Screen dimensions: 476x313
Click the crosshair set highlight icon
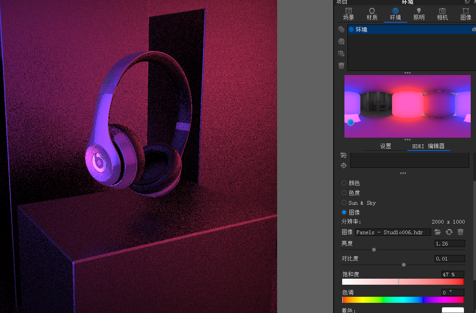tap(343, 166)
